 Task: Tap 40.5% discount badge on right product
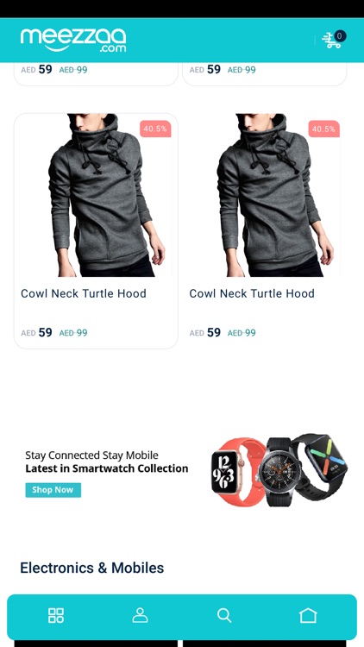tap(324, 129)
